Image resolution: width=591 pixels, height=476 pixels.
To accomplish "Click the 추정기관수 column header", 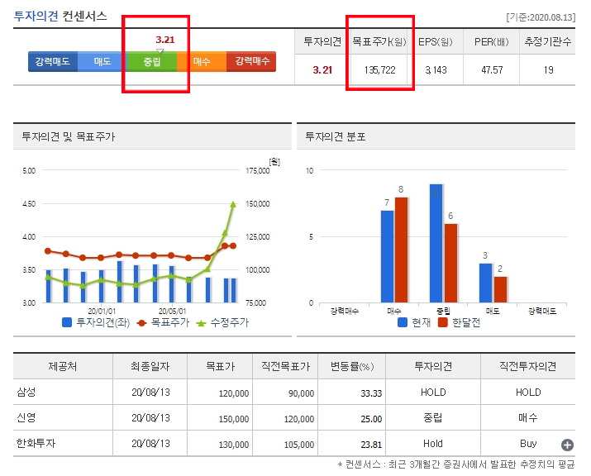I will coord(548,41).
